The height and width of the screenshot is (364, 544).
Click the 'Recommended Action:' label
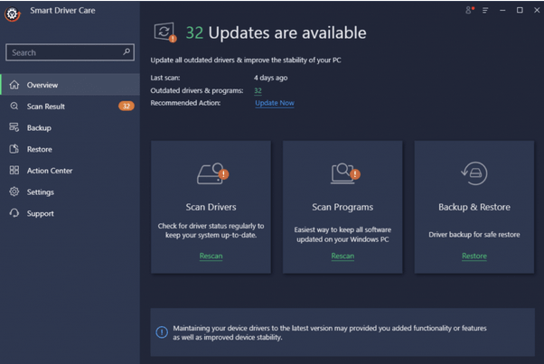pos(185,103)
